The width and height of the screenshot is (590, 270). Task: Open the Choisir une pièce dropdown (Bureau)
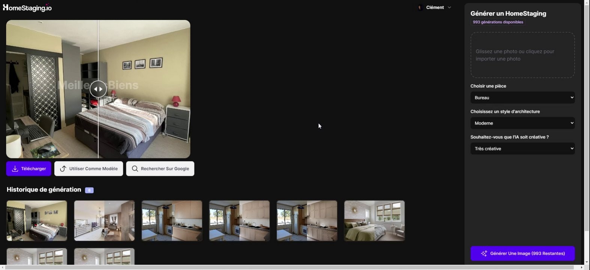coord(523,97)
